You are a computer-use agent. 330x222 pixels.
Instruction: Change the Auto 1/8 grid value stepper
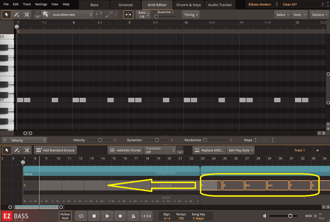pyautogui.click(x=148, y=15)
